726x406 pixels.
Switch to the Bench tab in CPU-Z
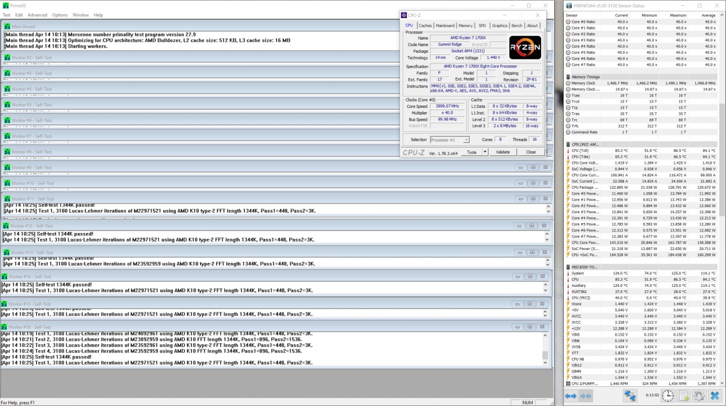click(517, 26)
